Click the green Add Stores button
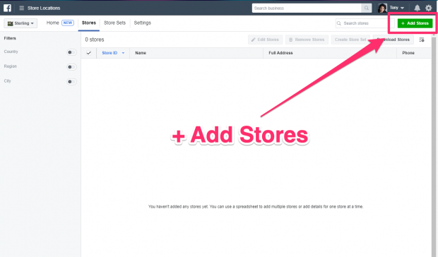The image size is (438, 257). (x=415, y=23)
